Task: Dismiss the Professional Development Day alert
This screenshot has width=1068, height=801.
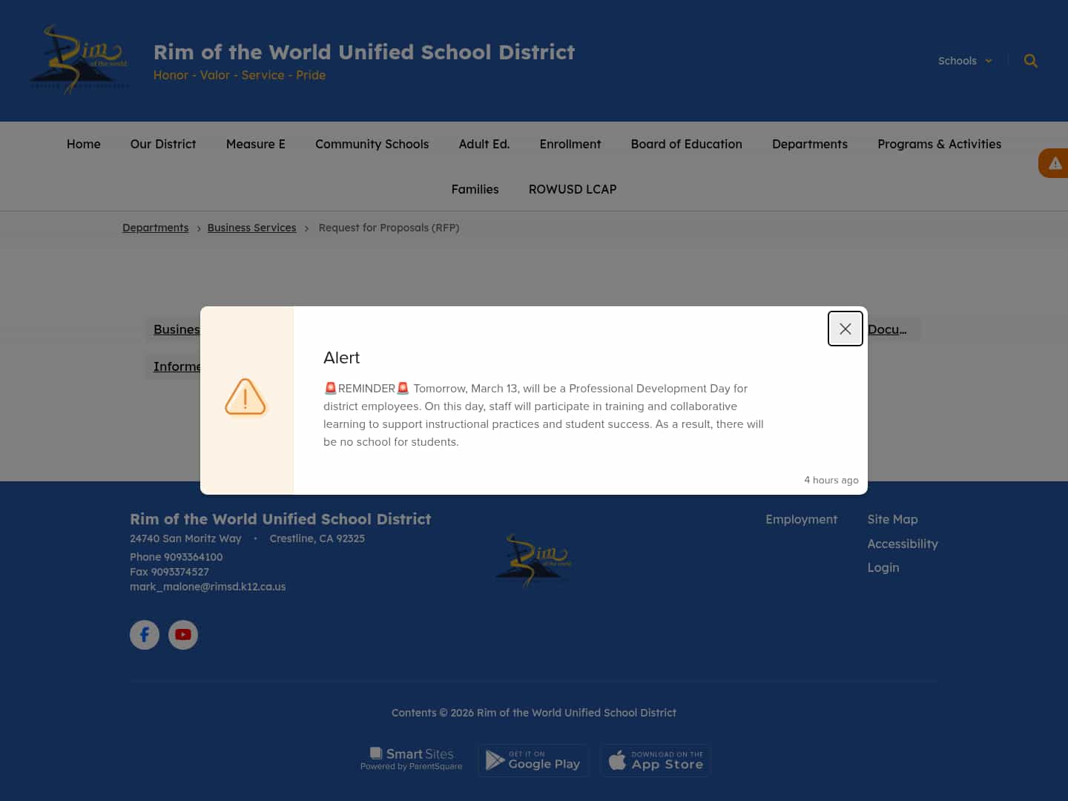Action: coord(845,329)
